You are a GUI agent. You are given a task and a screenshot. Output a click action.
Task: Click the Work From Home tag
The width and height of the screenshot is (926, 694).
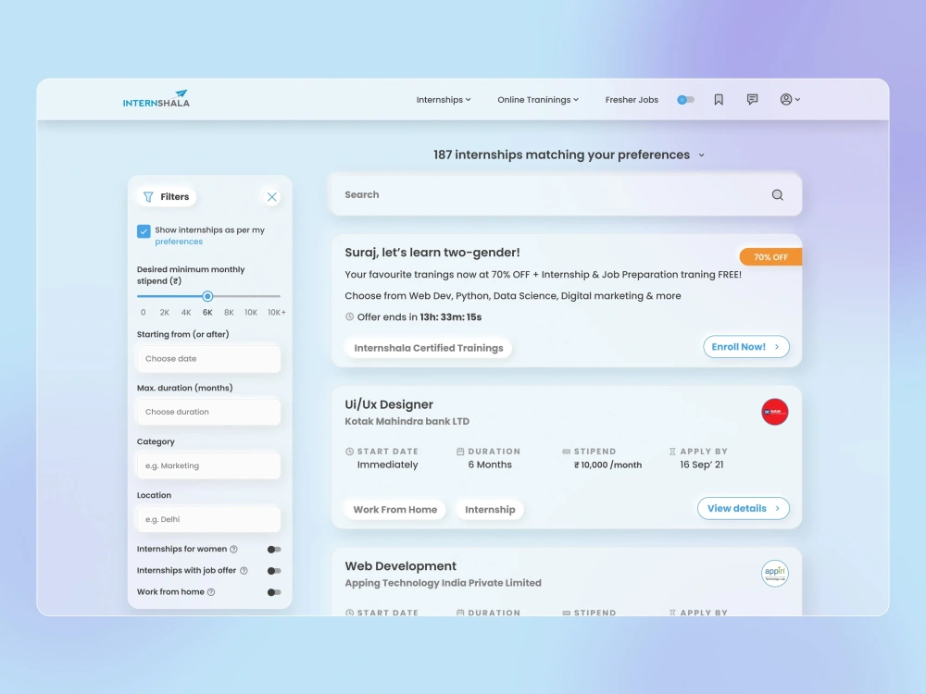395,509
